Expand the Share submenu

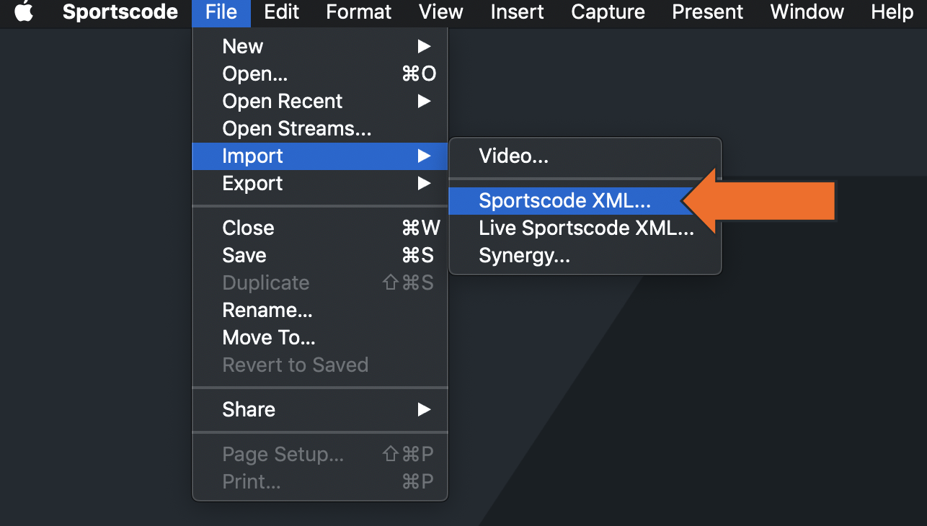(x=249, y=409)
